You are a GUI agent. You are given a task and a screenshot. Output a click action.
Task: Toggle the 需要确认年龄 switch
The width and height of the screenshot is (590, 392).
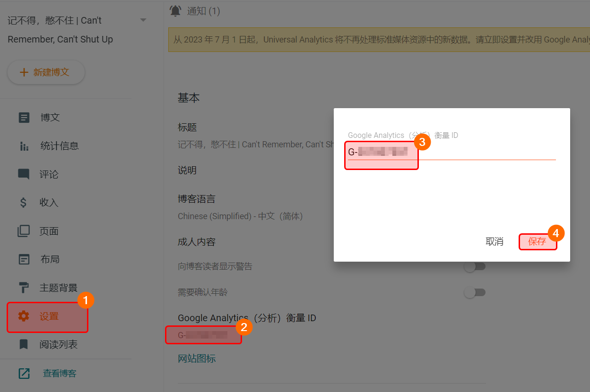click(x=475, y=293)
